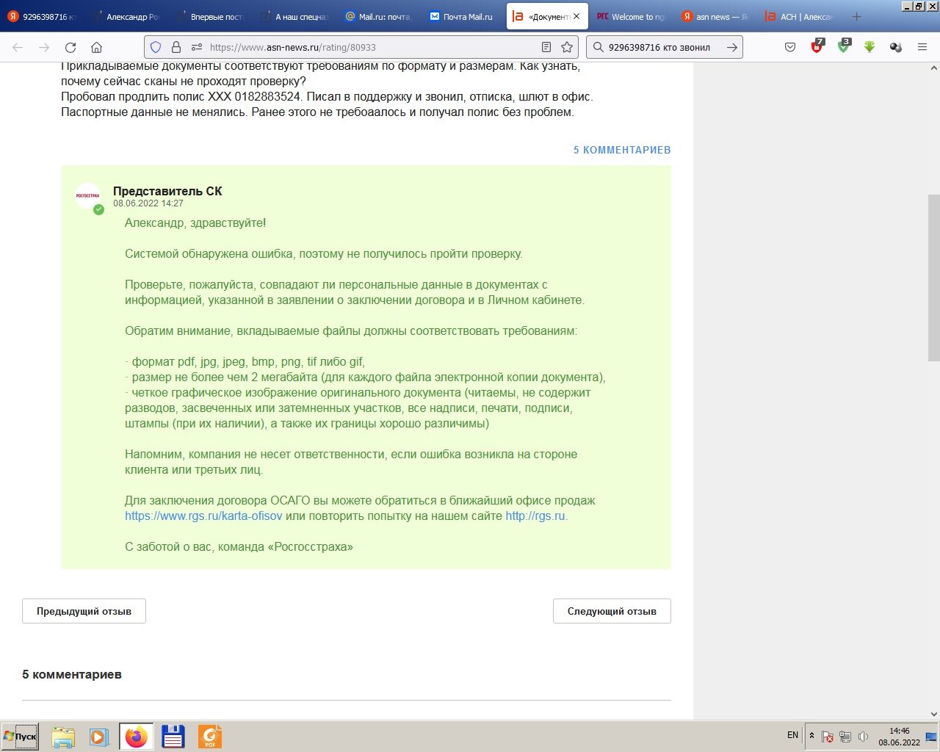Switch to Почта Mail.ru tab
The image size is (940, 752).
pos(463,16)
